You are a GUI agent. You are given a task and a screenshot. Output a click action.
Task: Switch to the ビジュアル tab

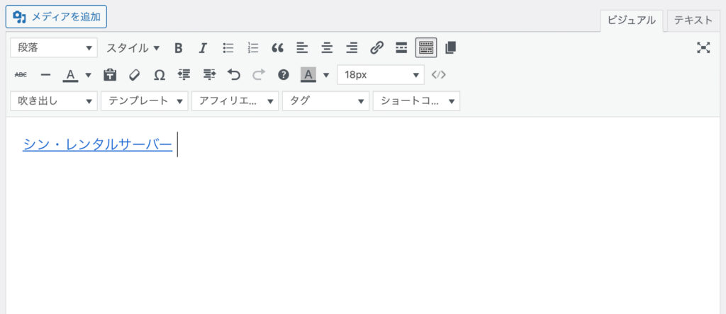(631, 21)
